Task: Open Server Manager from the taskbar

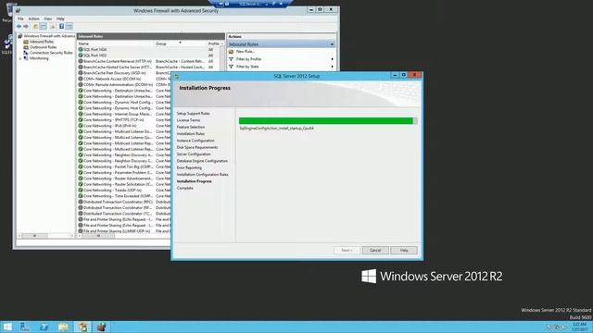Action: (x=25, y=327)
